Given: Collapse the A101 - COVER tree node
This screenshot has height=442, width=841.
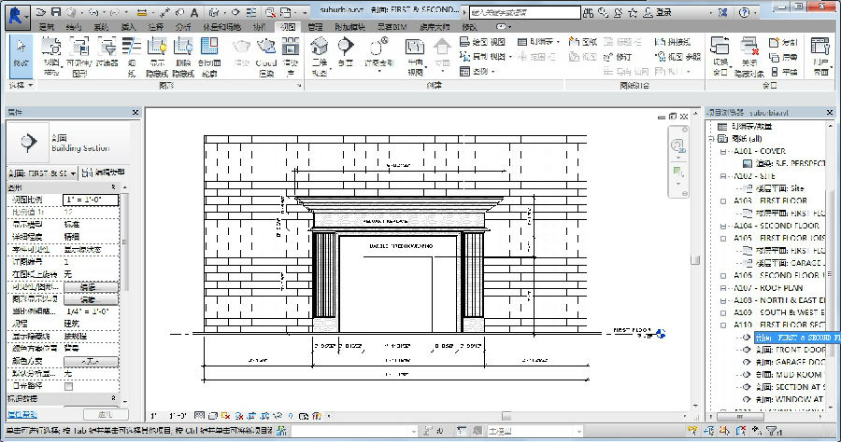Looking at the screenshot, I should 722,151.
